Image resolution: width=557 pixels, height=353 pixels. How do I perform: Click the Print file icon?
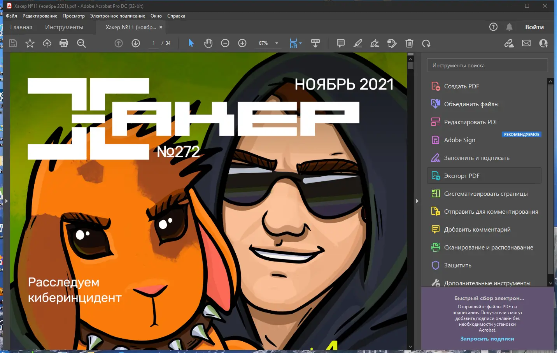64,43
